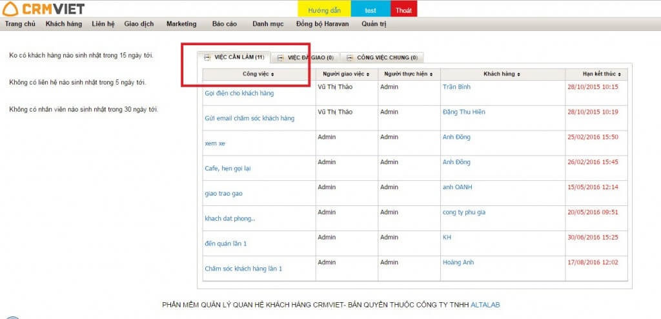Click the icon on Công việc chung tab

(350, 57)
